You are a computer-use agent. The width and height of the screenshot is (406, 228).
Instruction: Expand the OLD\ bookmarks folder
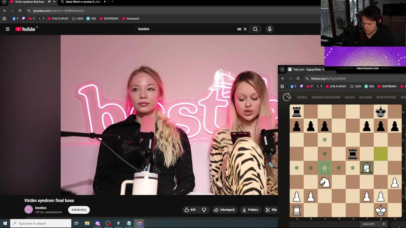coord(77,19)
